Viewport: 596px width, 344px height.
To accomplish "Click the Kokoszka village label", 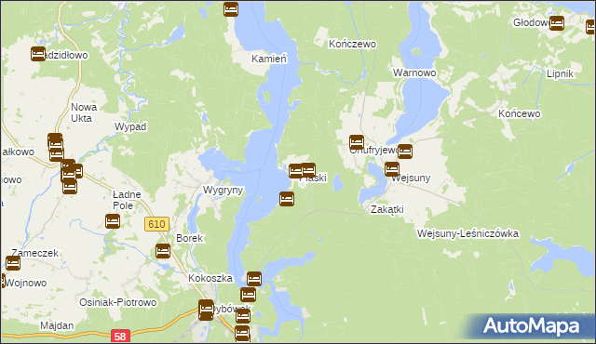I will pyautogui.click(x=210, y=278).
